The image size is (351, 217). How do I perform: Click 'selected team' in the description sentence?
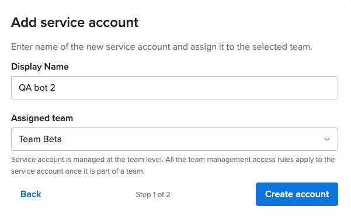[282, 47]
